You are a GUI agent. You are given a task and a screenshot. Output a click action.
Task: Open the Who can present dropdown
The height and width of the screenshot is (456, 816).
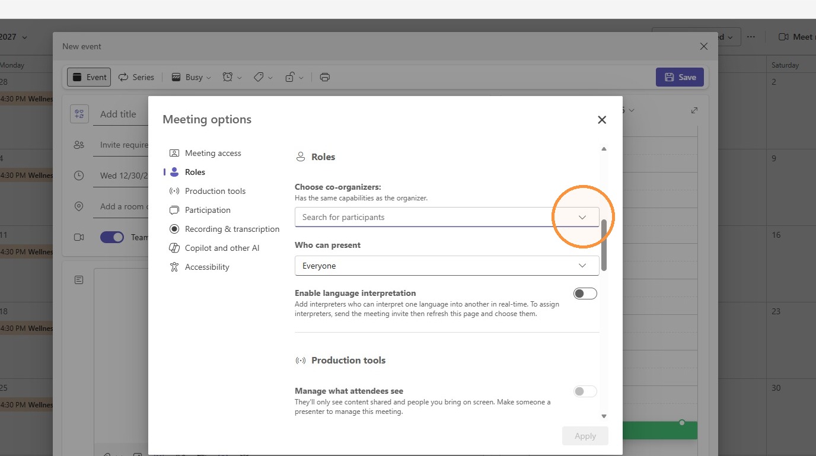[x=447, y=266]
